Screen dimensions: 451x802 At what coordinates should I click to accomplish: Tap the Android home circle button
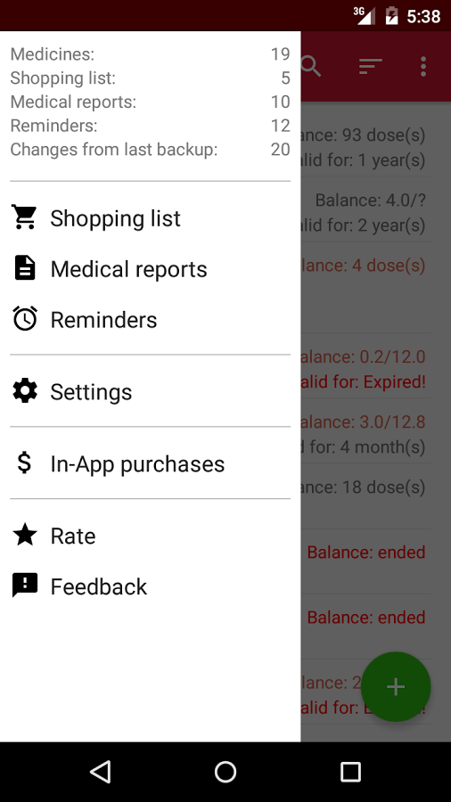point(225,772)
